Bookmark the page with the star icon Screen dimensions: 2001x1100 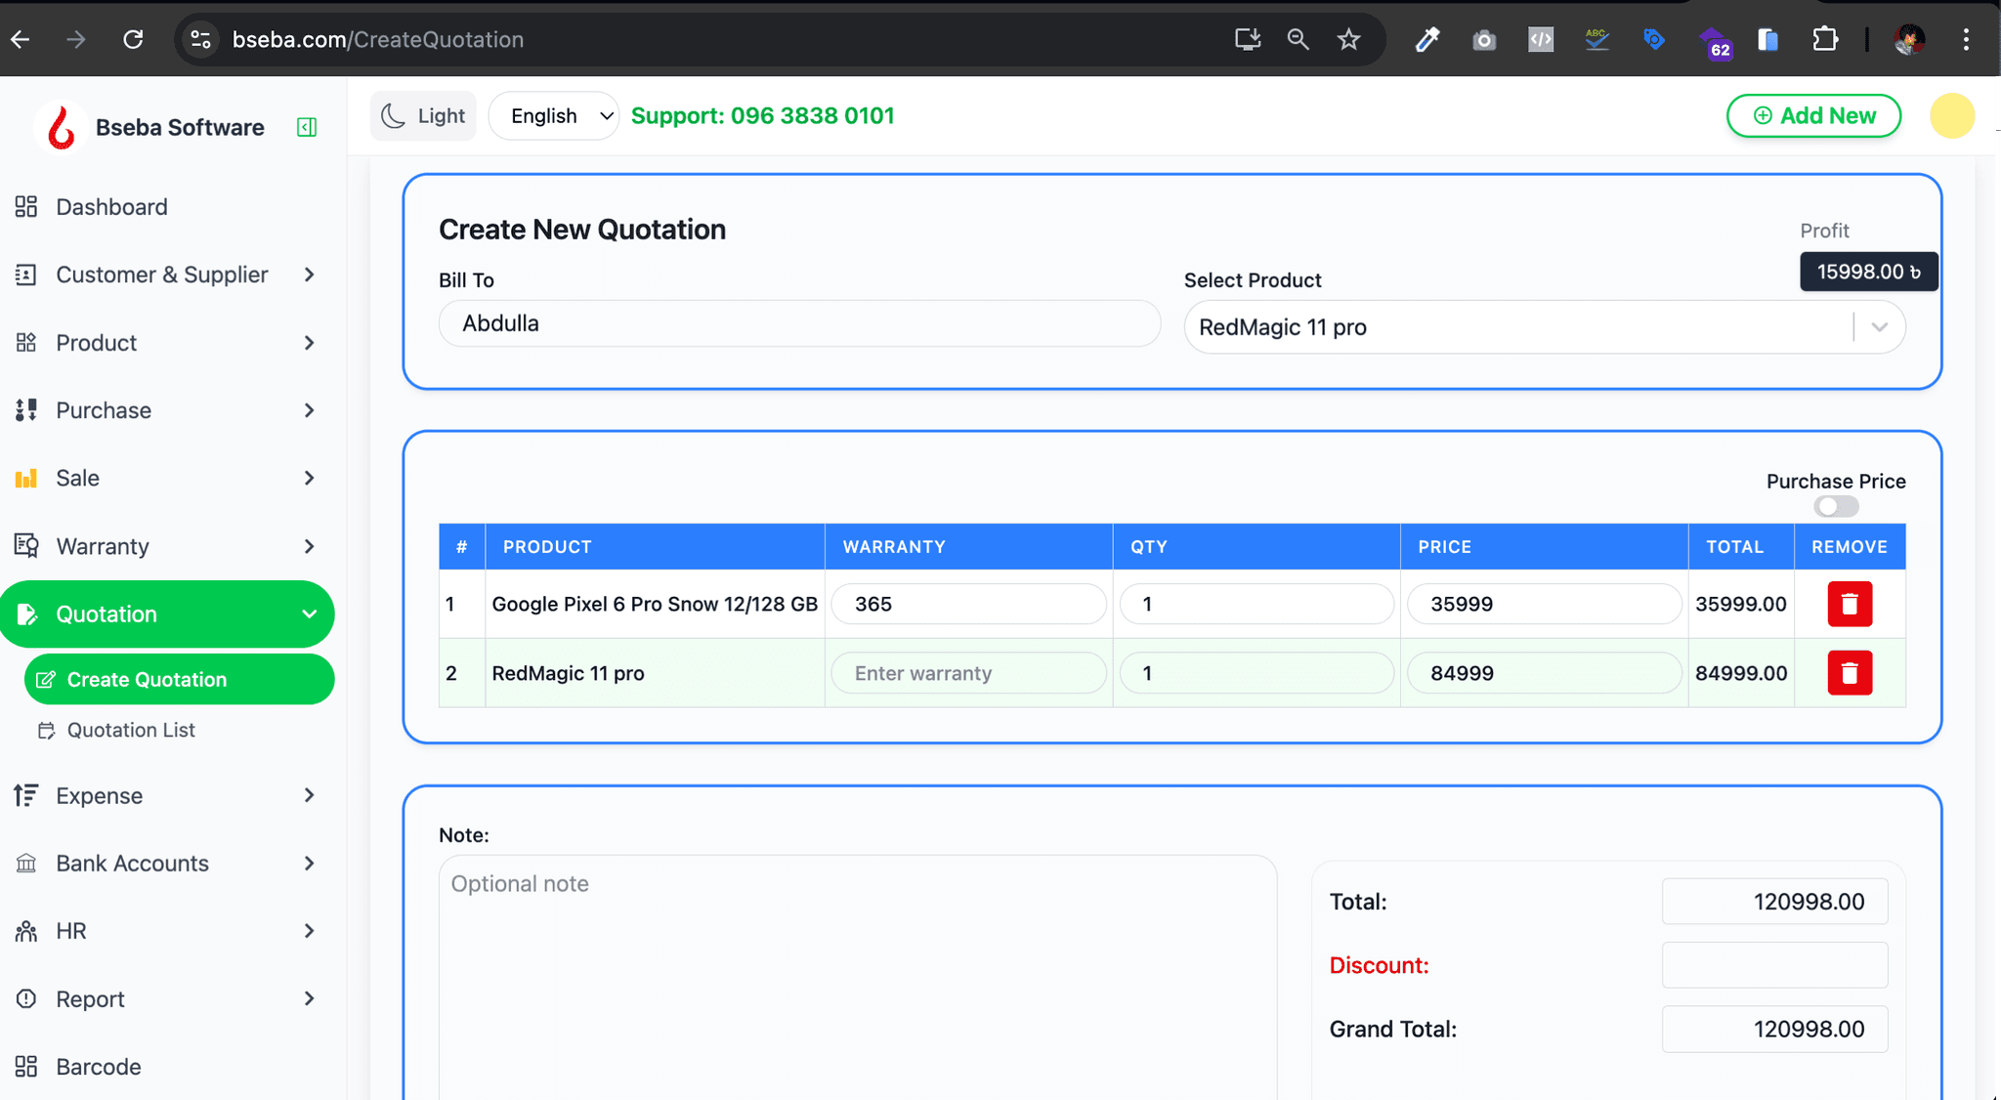[x=1348, y=39]
